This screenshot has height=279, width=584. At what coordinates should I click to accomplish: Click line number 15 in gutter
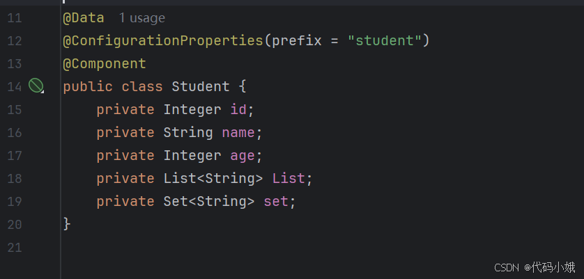coord(15,109)
